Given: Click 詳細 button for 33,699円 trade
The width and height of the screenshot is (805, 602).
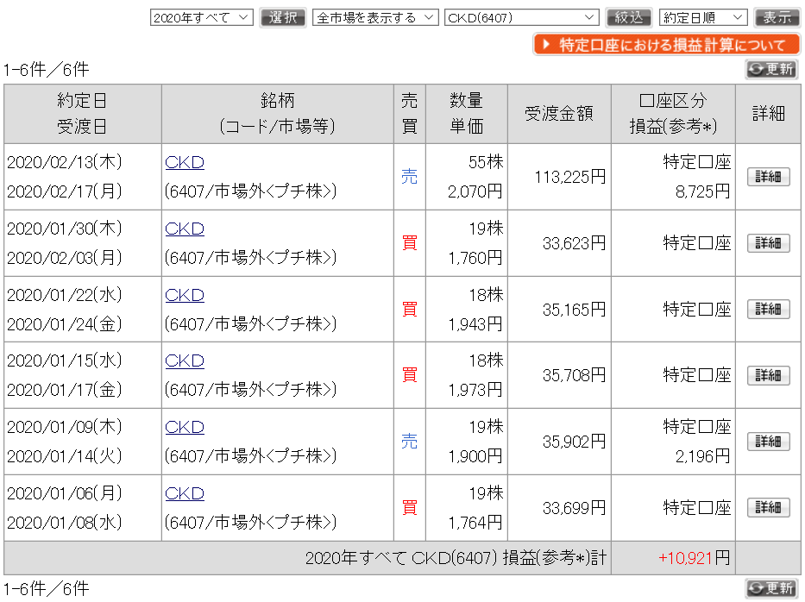Looking at the screenshot, I should click(768, 508).
